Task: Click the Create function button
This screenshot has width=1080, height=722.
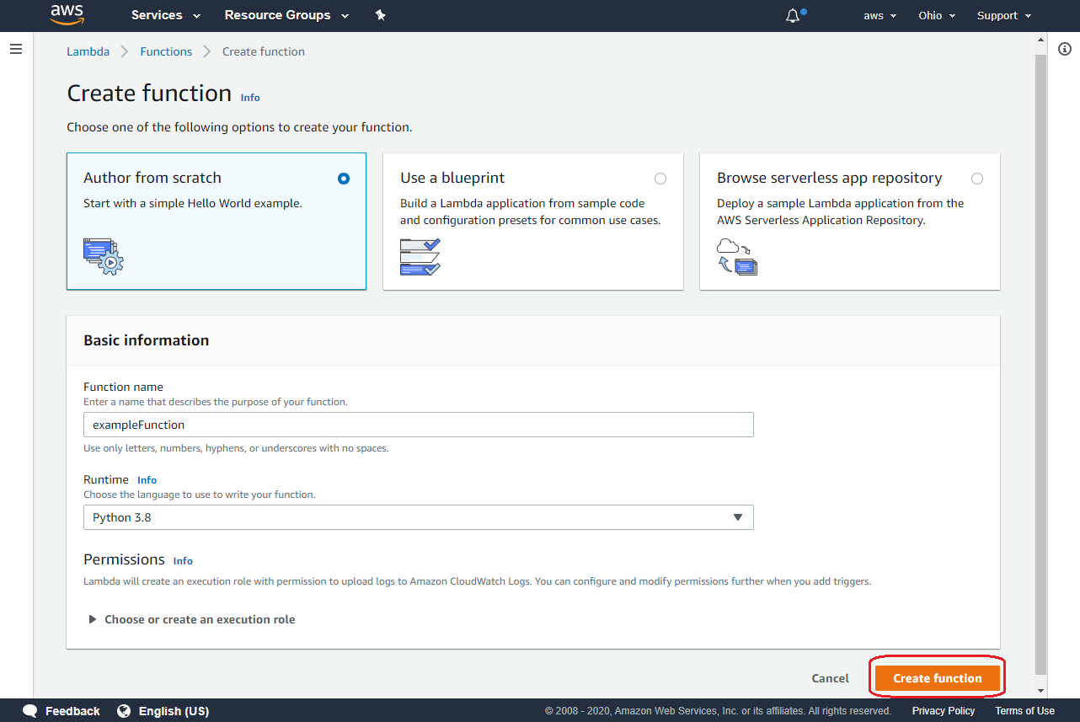Action: click(x=937, y=678)
